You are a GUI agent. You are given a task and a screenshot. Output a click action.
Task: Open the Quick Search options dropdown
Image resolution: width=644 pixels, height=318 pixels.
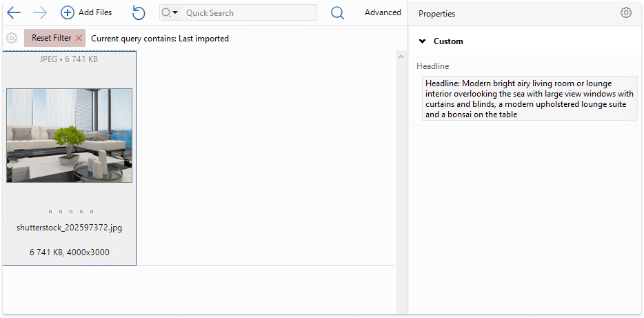[x=170, y=12]
